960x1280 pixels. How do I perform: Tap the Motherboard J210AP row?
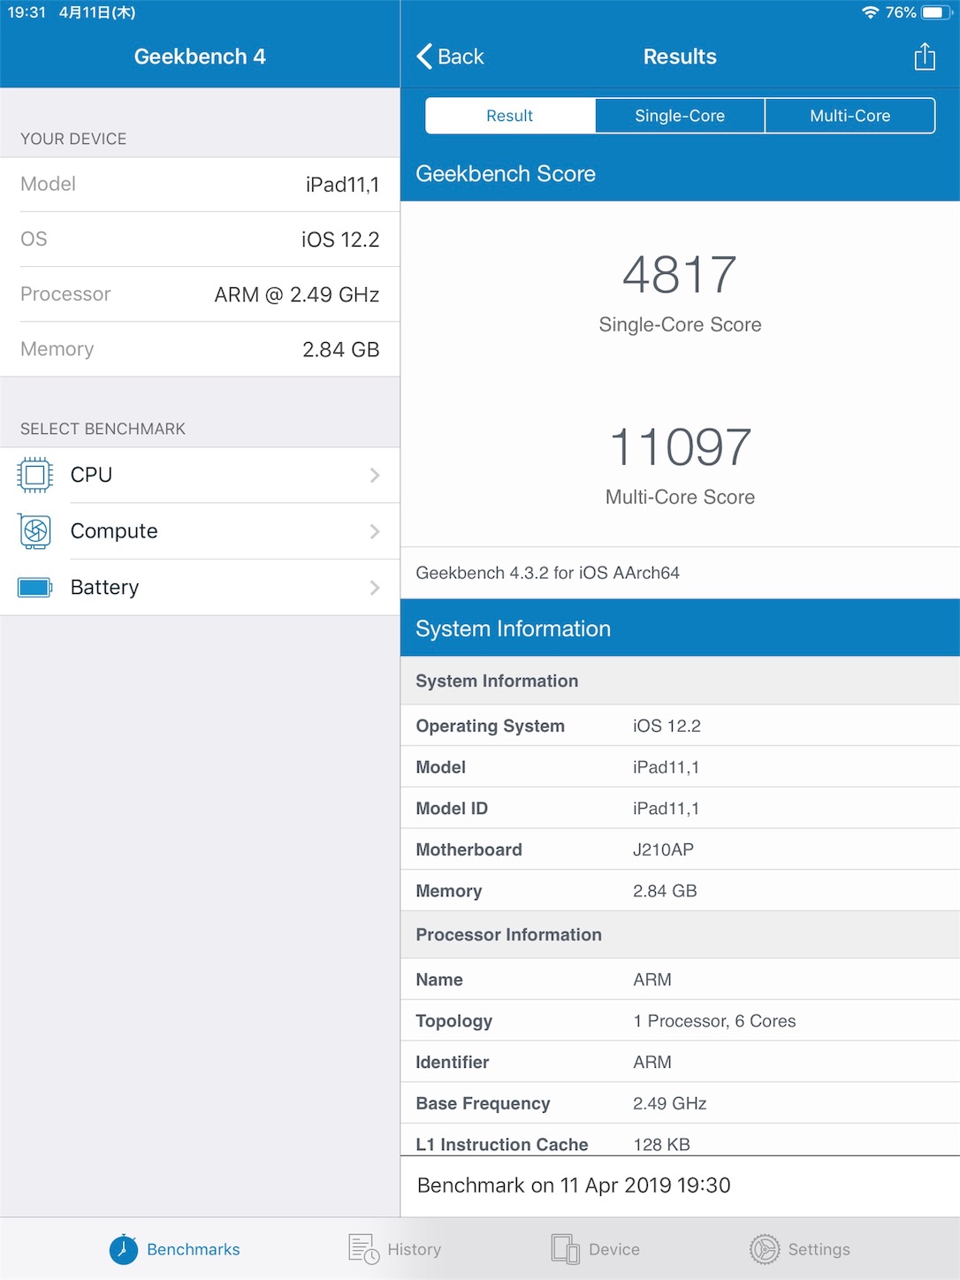click(680, 850)
